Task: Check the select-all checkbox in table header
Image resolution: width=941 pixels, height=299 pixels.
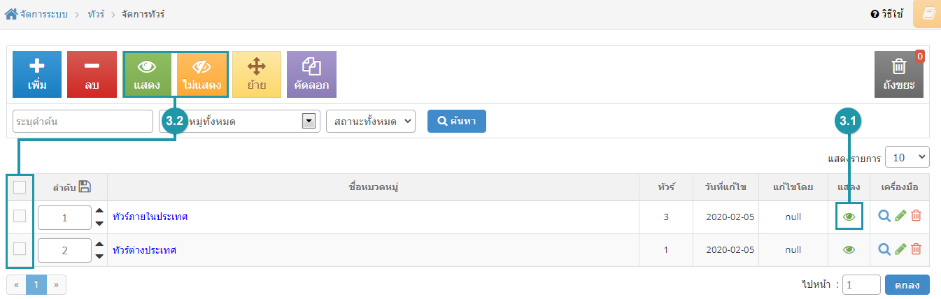Action: (20, 187)
